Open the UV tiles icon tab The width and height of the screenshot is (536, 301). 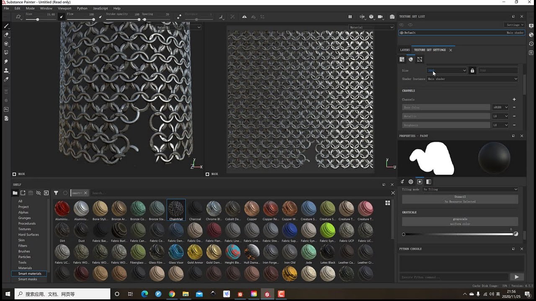(x=420, y=59)
